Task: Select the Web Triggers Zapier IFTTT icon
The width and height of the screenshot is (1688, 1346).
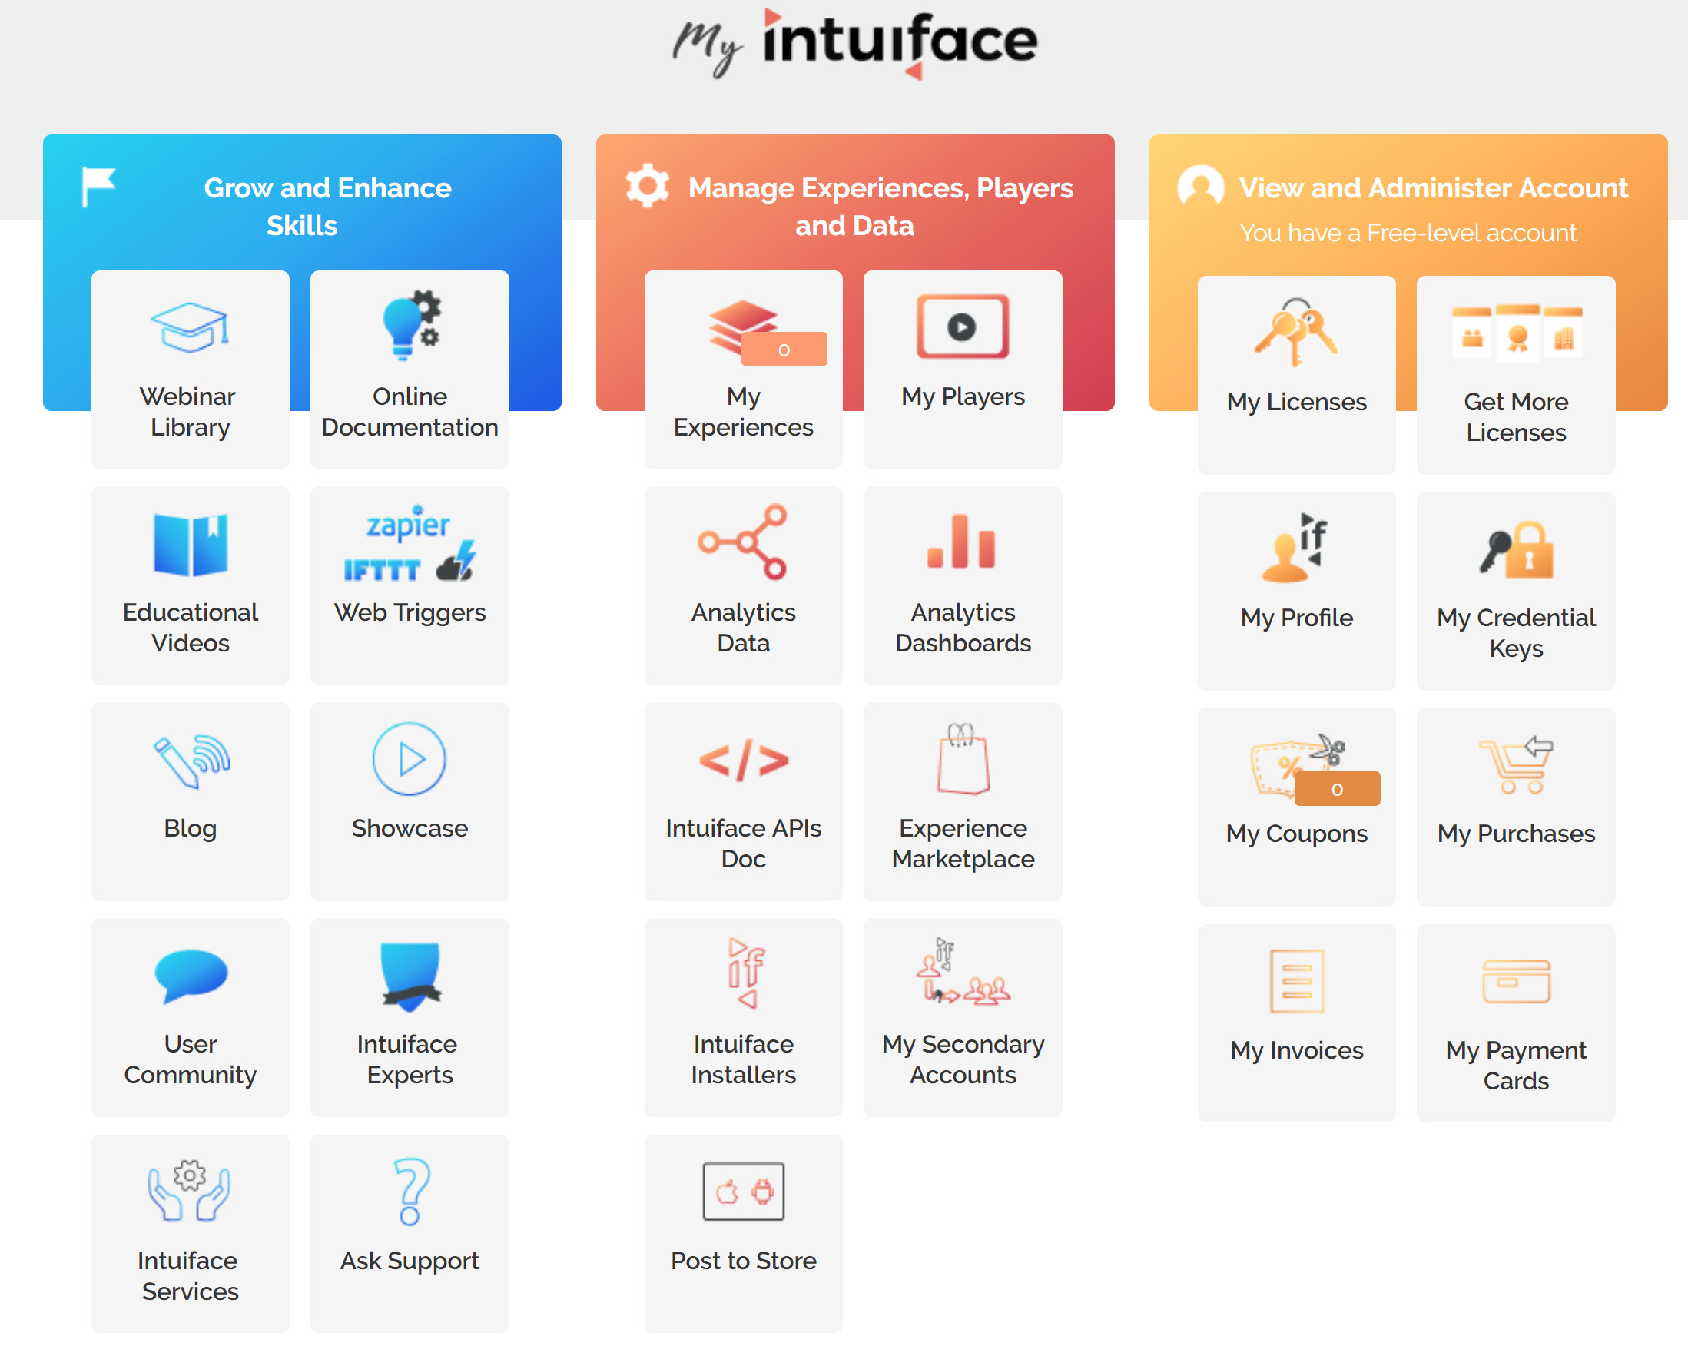Action: coord(410,543)
